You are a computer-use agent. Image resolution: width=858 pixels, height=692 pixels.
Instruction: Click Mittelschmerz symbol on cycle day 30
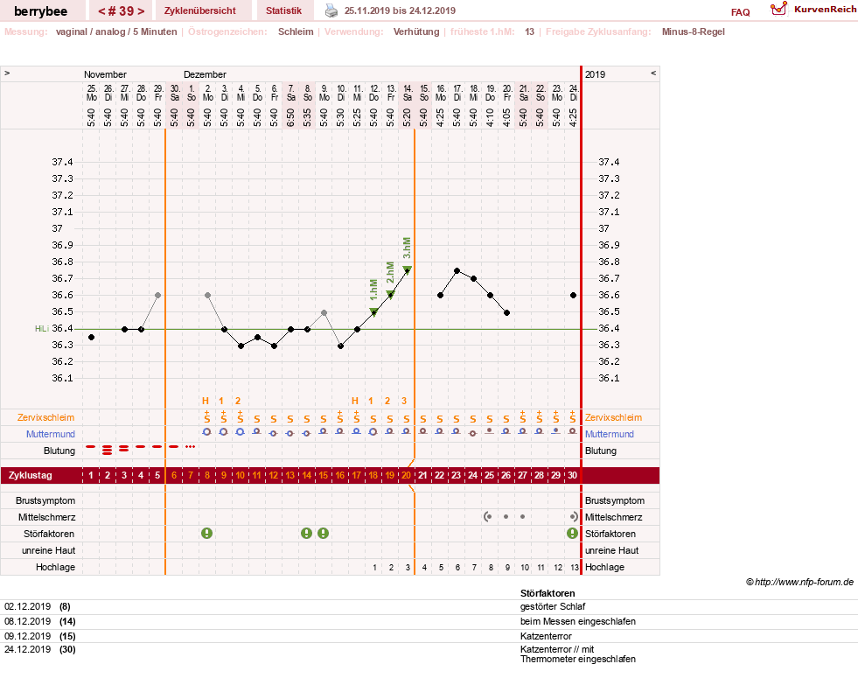(574, 516)
